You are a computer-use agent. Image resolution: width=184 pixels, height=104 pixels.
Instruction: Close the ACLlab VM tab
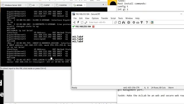(85, 5)
